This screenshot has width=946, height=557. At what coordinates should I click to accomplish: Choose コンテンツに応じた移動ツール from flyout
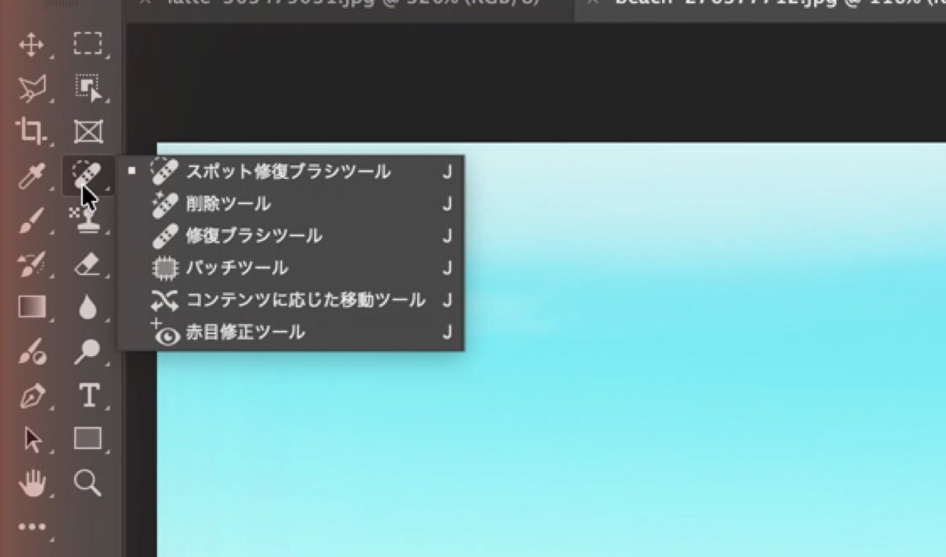(290, 300)
